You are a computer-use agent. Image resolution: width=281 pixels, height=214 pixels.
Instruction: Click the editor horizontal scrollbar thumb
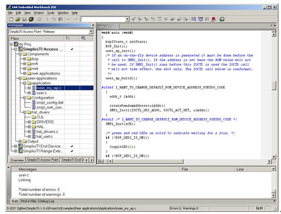pos(148,162)
